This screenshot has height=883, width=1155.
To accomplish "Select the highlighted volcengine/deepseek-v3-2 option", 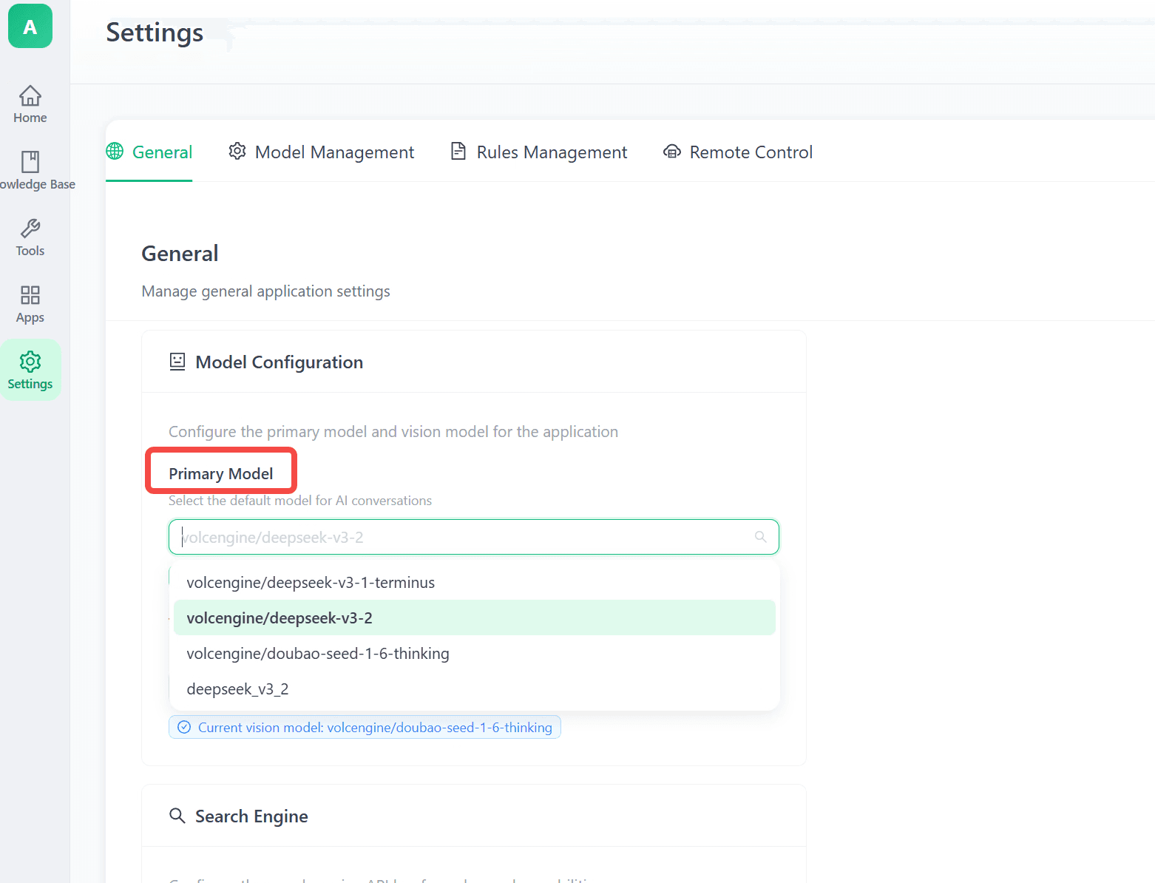I will 280,618.
